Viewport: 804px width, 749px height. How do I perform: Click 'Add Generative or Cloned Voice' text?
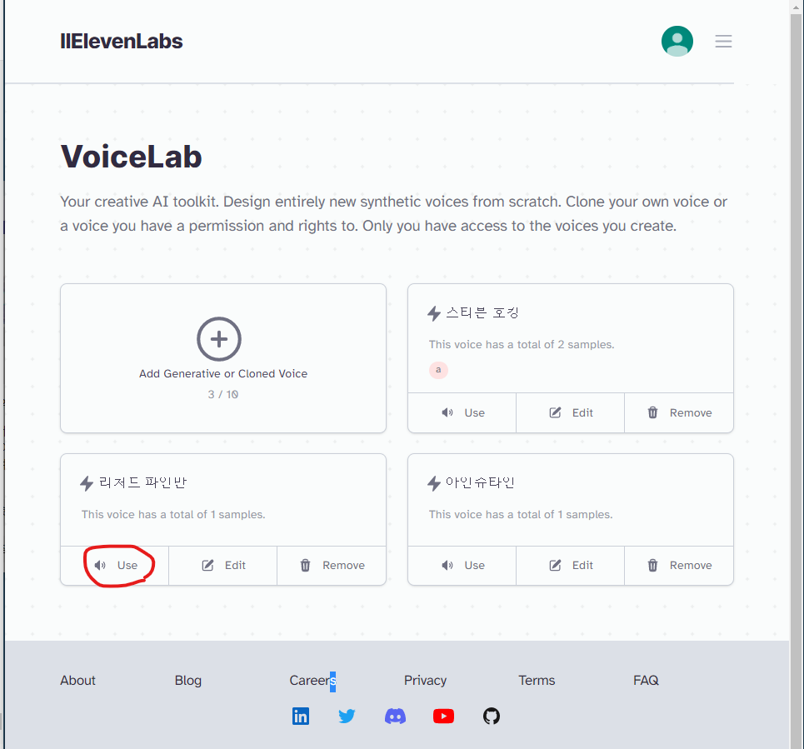click(223, 374)
